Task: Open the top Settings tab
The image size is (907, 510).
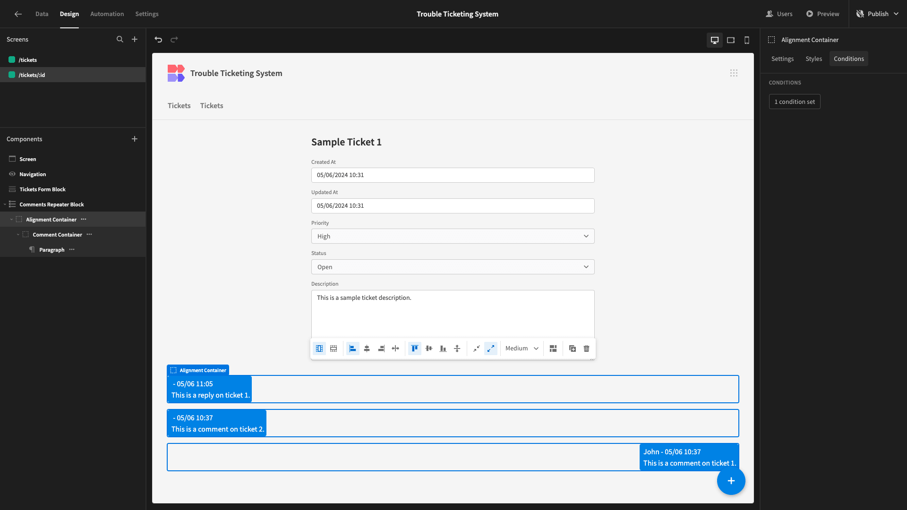Action: [x=147, y=14]
